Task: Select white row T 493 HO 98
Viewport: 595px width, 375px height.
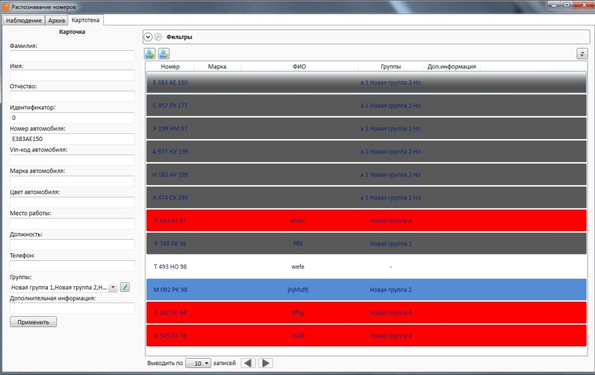Action: tap(366, 267)
